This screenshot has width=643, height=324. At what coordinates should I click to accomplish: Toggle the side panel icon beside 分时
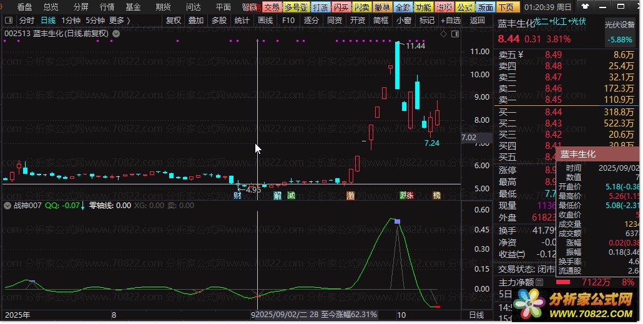[9, 21]
